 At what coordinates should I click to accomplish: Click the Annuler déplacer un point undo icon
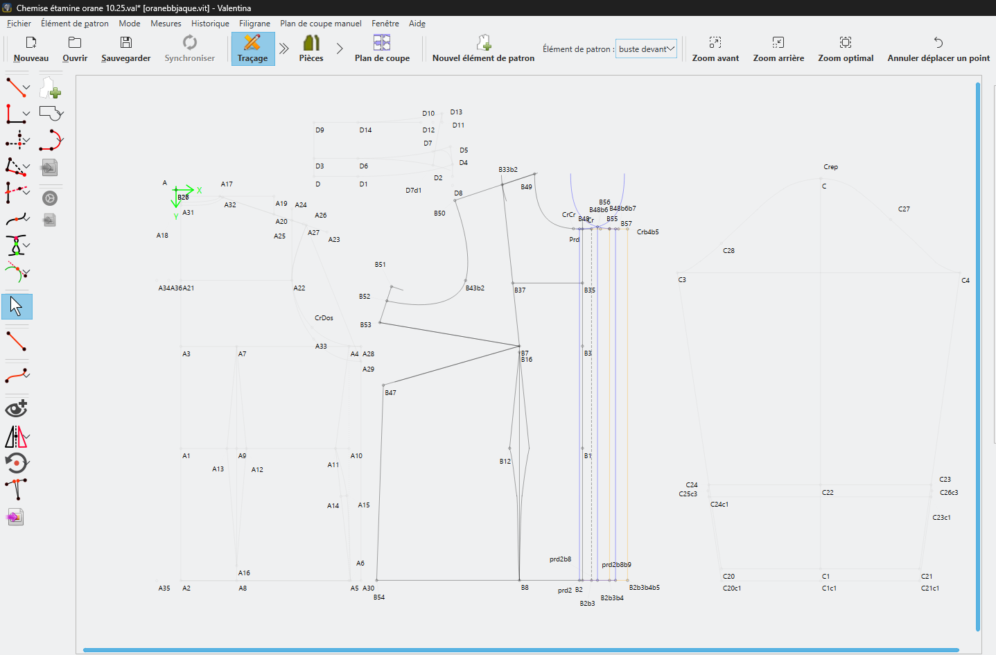tap(938, 43)
